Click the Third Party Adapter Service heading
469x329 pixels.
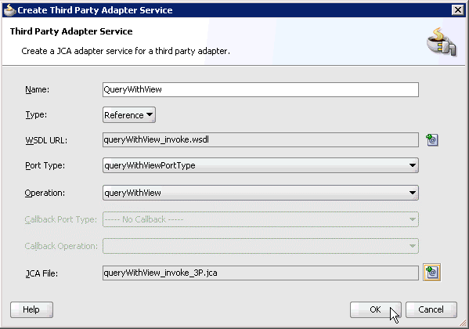coord(71,31)
